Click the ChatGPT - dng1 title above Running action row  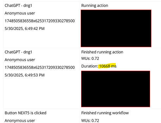(18, 6)
